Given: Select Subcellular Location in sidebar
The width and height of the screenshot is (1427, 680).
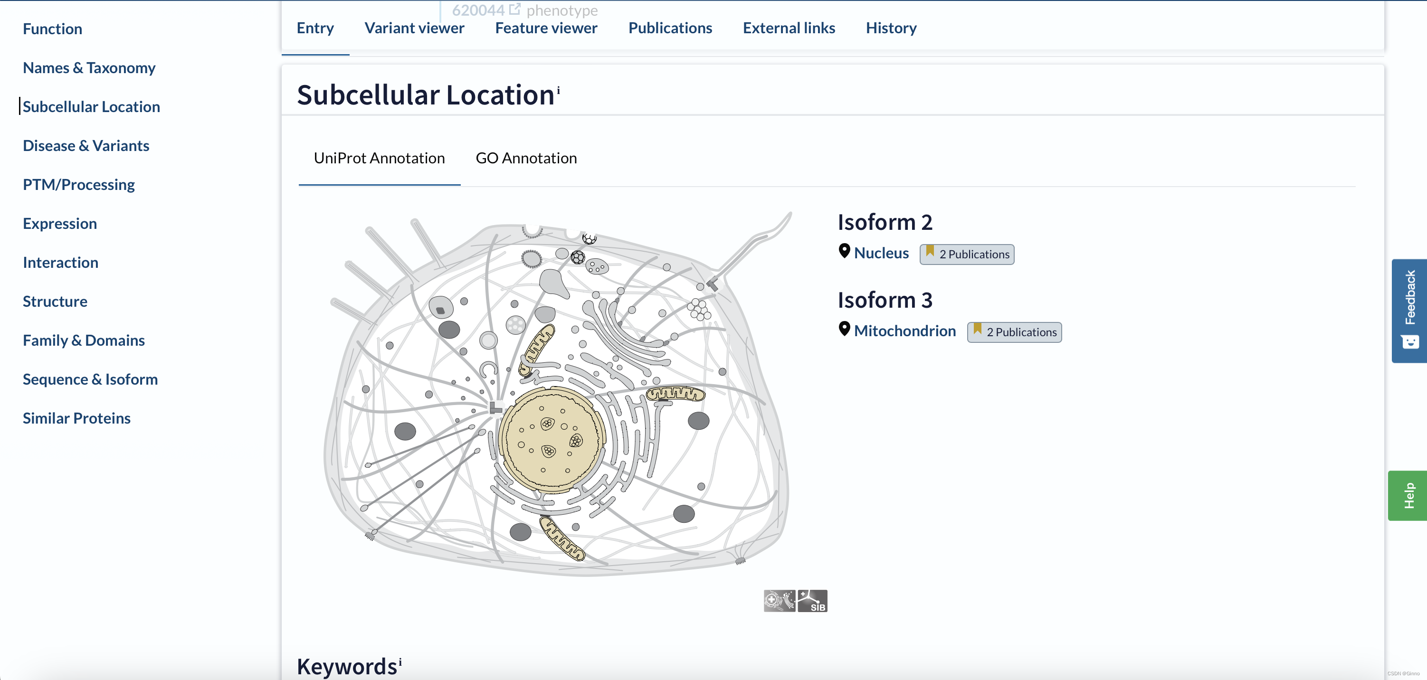Looking at the screenshot, I should point(91,106).
